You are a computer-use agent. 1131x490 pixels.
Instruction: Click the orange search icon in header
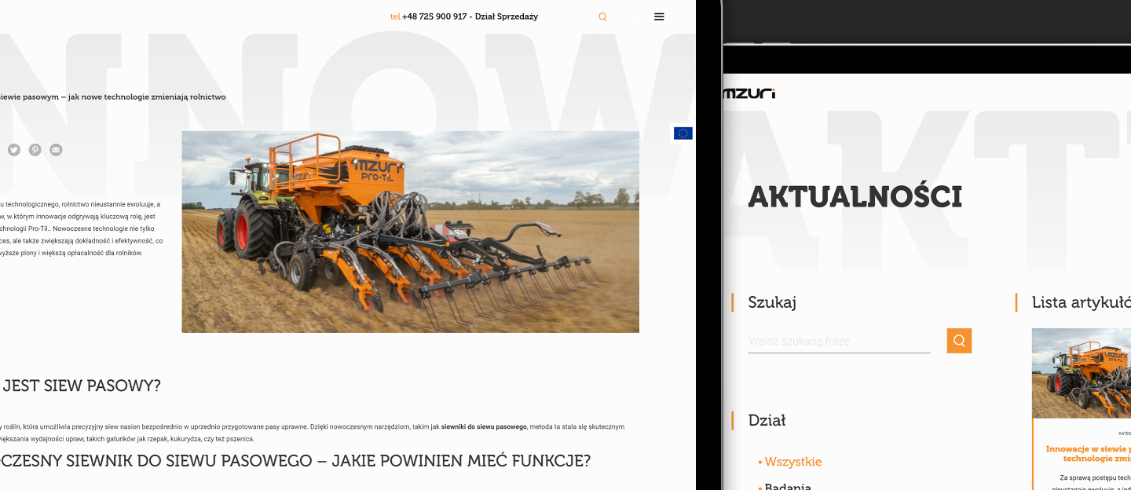tap(602, 16)
